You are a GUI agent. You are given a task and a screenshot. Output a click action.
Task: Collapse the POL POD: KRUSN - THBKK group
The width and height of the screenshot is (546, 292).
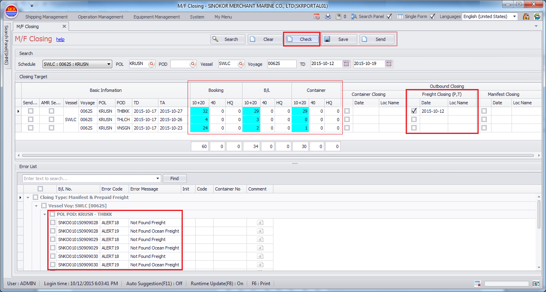click(45, 214)
